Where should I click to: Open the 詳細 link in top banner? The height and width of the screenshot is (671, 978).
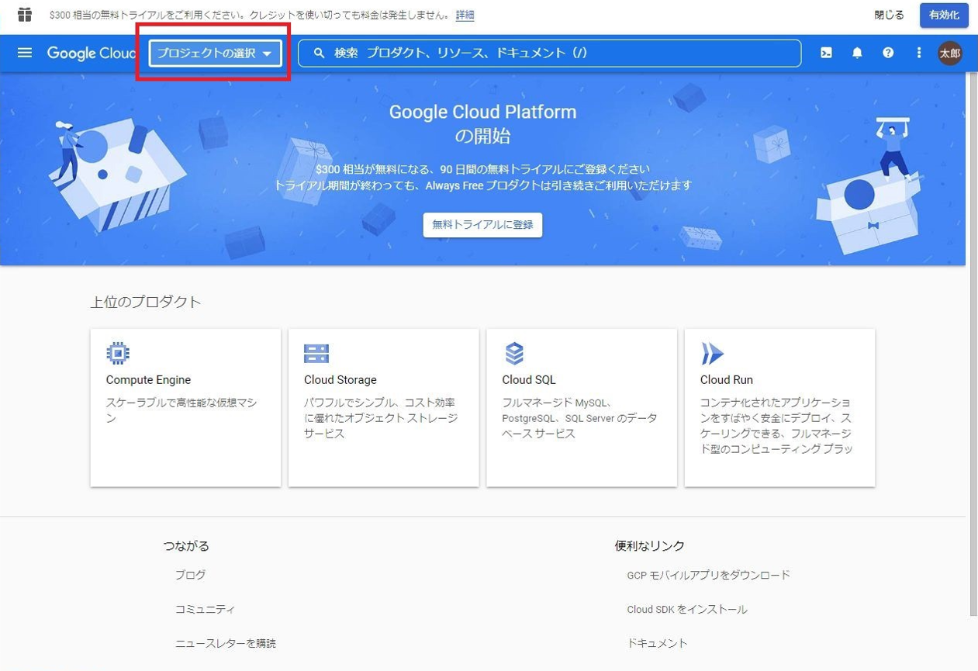pyautogui.click(x=465, y=16)
